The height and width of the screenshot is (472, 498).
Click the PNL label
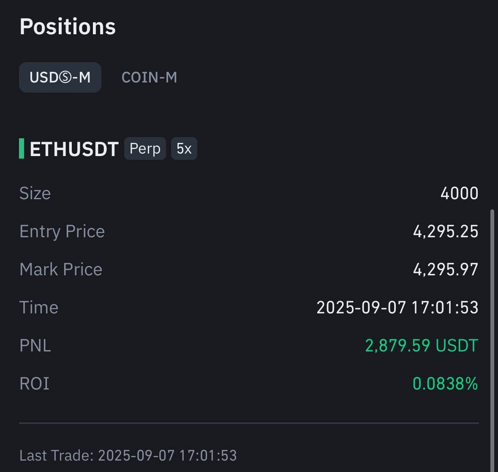(x=35, y=346)
